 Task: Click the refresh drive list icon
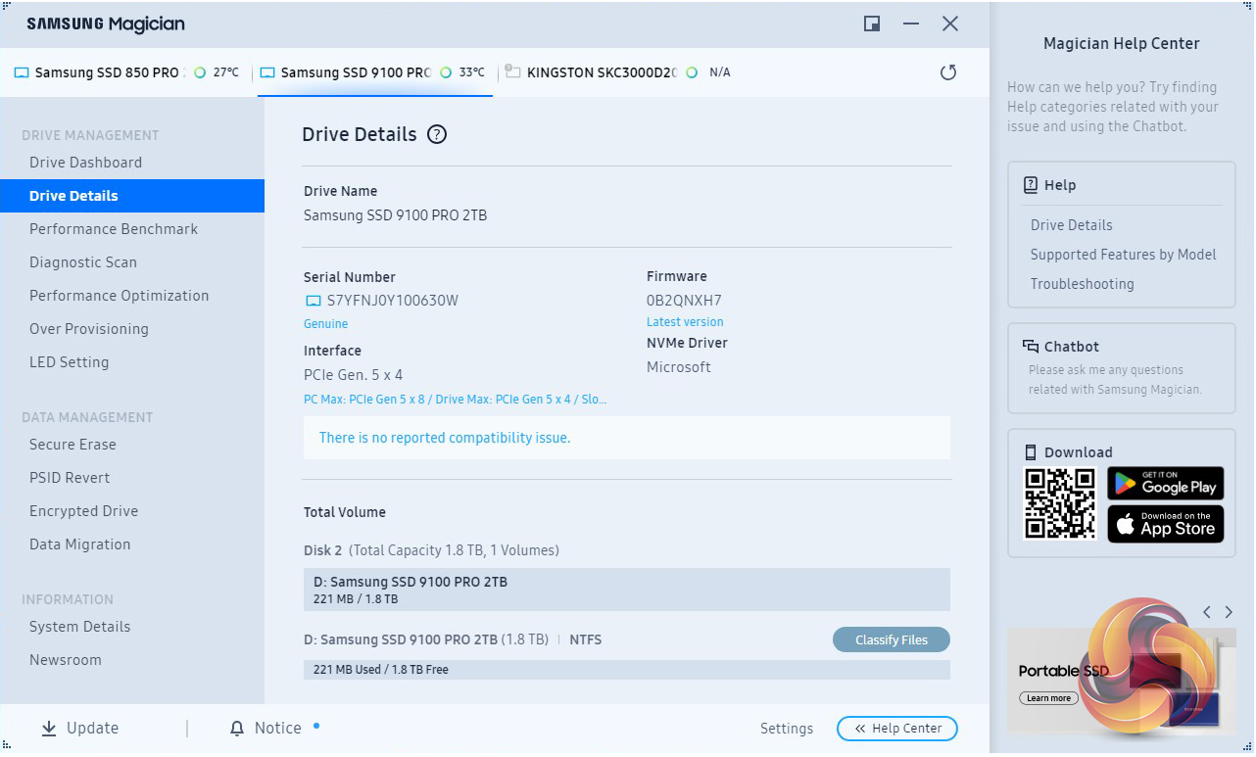pos(947,72)
